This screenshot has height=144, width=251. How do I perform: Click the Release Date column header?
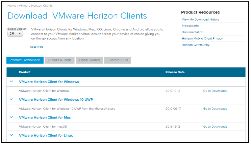175,72
